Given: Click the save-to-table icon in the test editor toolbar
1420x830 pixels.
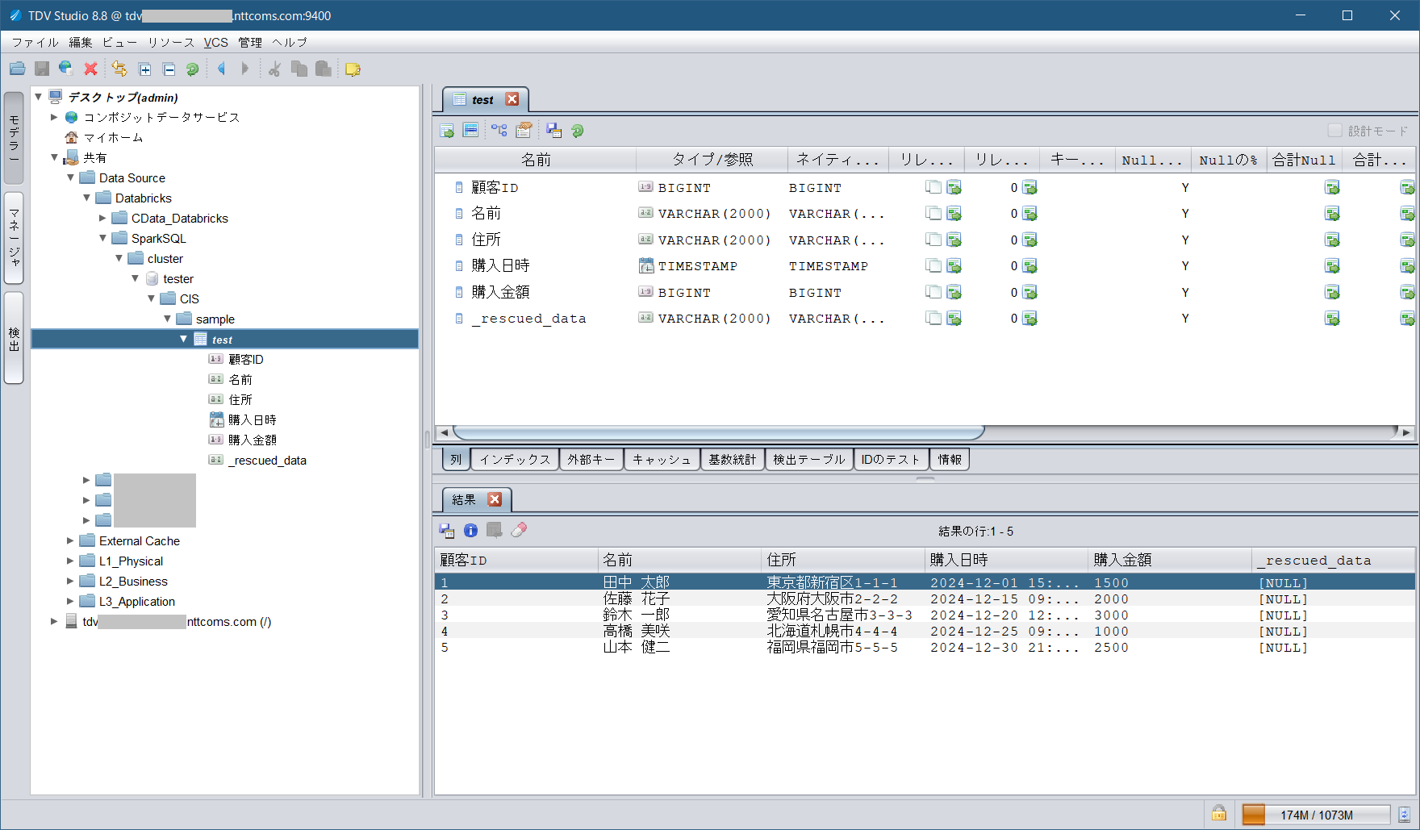Looking at the screenshot, I should click(553, 131).
